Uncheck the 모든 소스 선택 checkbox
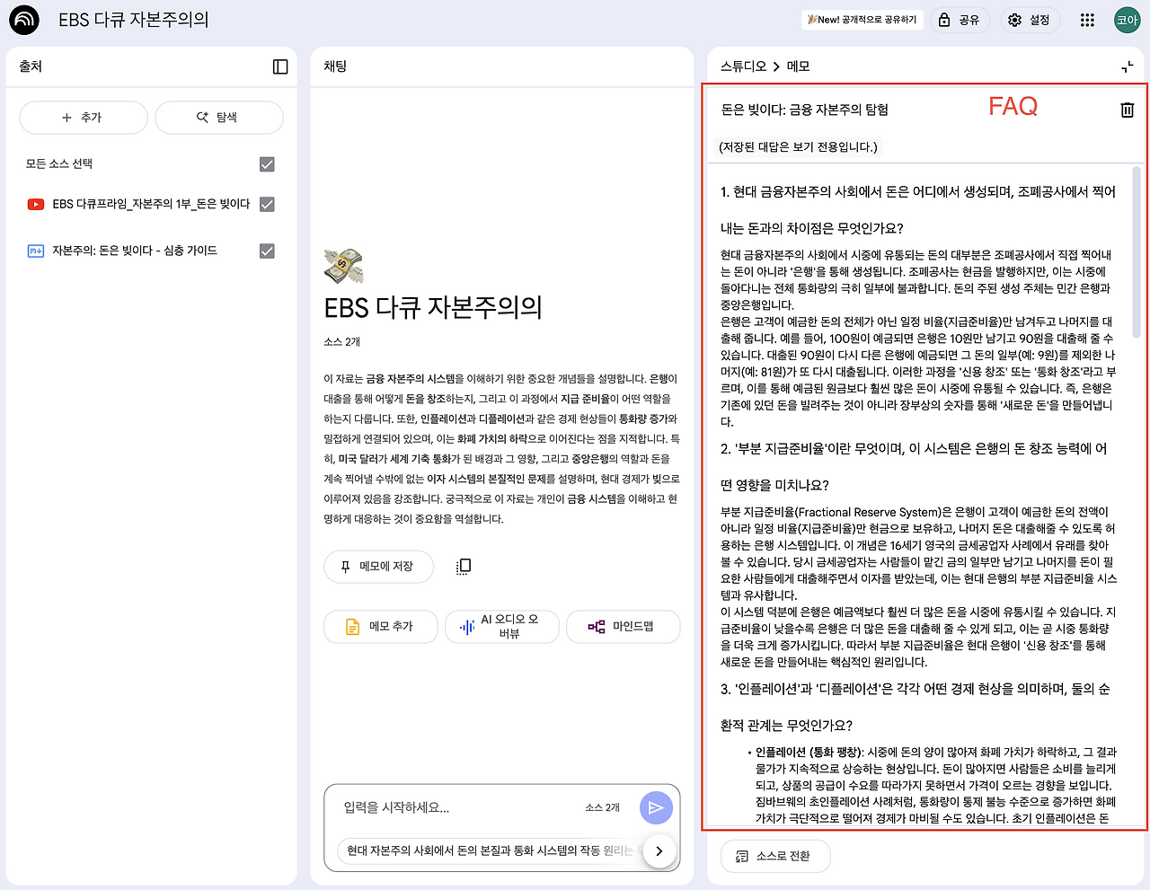Screen dimensions: 1150x890 click(266, 163)
